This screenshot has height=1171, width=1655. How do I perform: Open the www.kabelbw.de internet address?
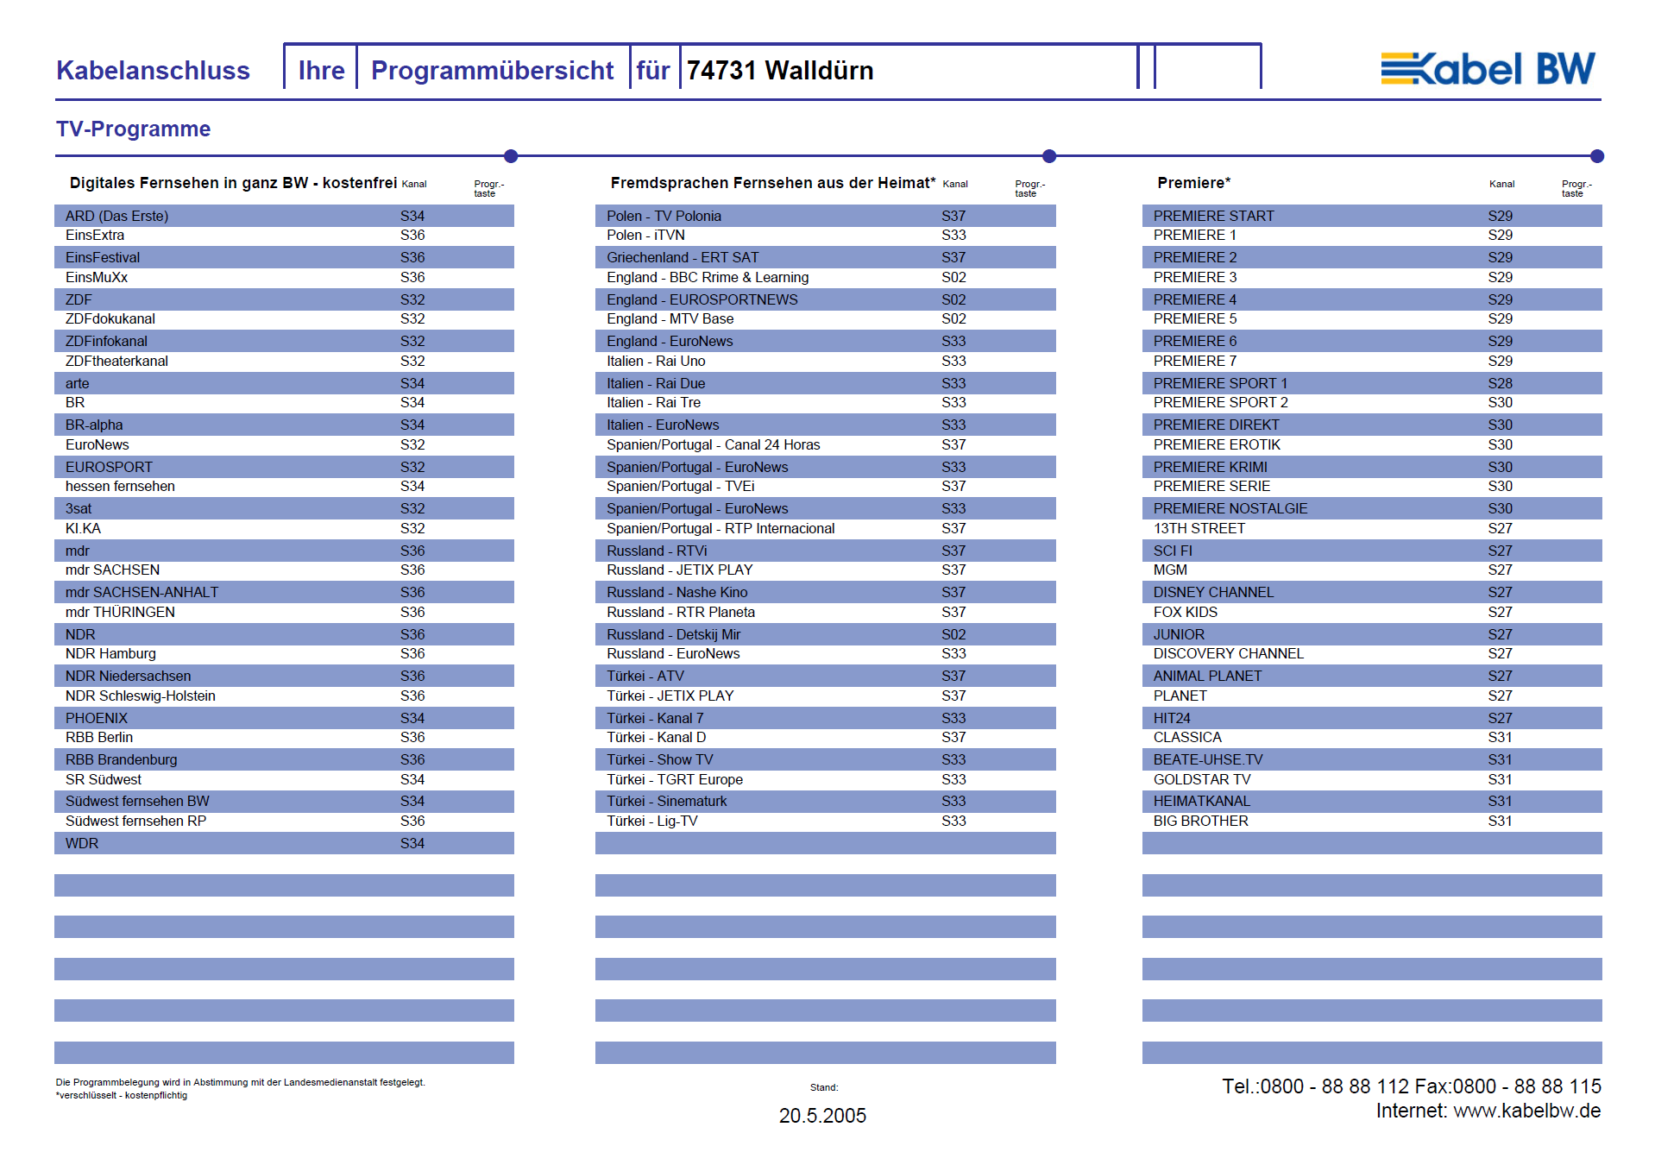coord(1526,1111)
